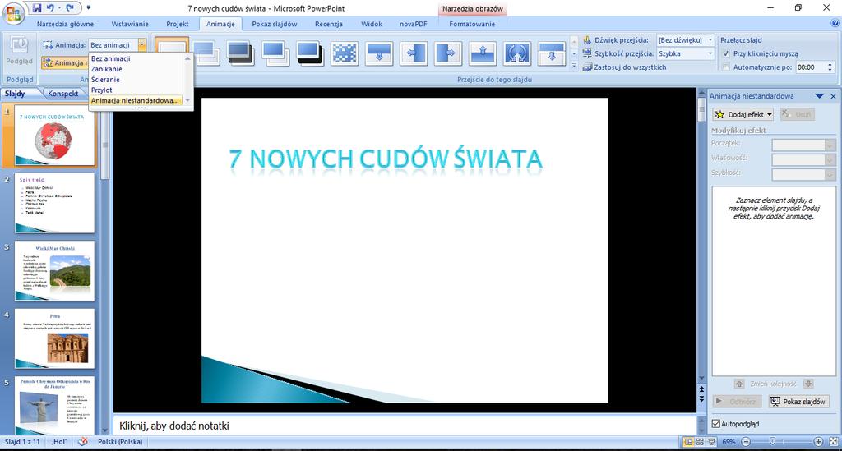This screenshot has height=451, width=842.
Task: Apply the curved arrows rotating transition
Action: tap(516, 53)
